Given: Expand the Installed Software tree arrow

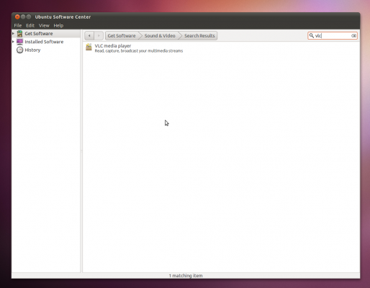Looking at the screenshot, I should tap(13, 42).
